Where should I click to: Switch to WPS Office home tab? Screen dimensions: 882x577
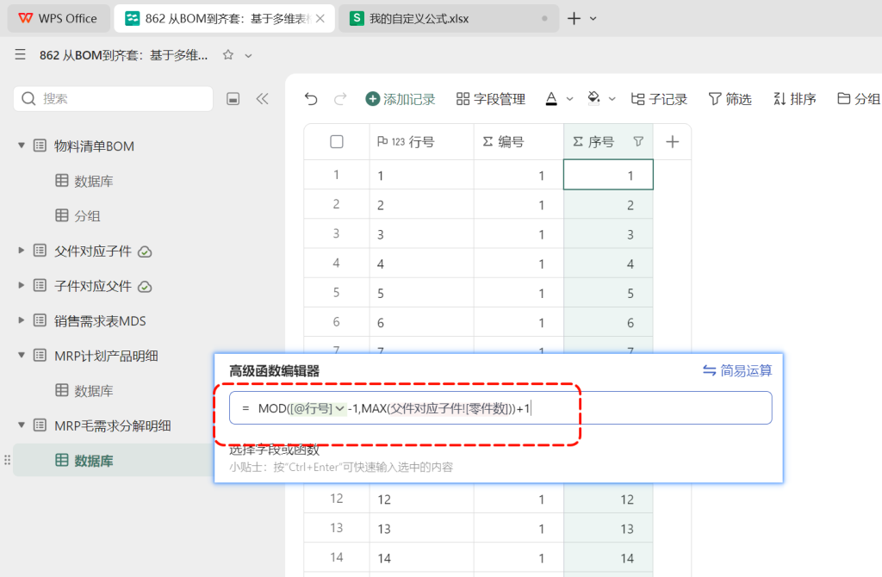pos(58,19)
